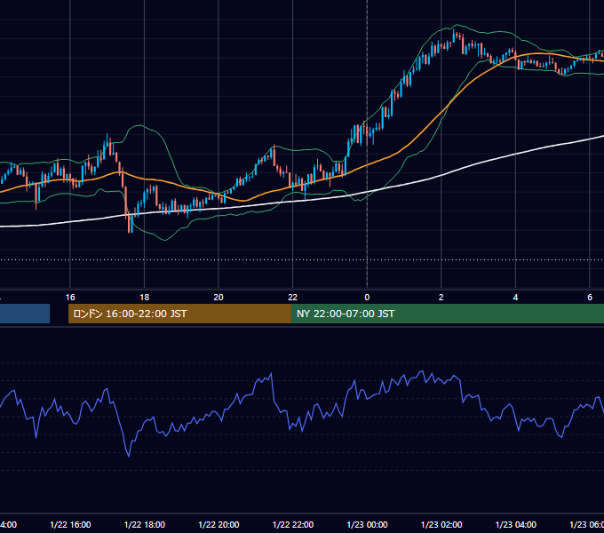
Task: Click hour label 18 on upper axis
Action: [x=145, y=298]
